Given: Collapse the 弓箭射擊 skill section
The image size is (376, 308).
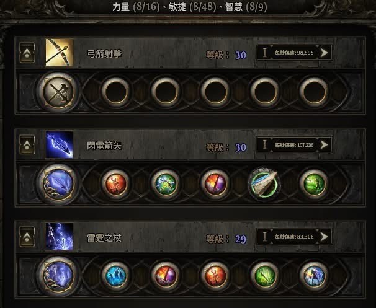Looking at the screenshot, I should tap(27, 53).
